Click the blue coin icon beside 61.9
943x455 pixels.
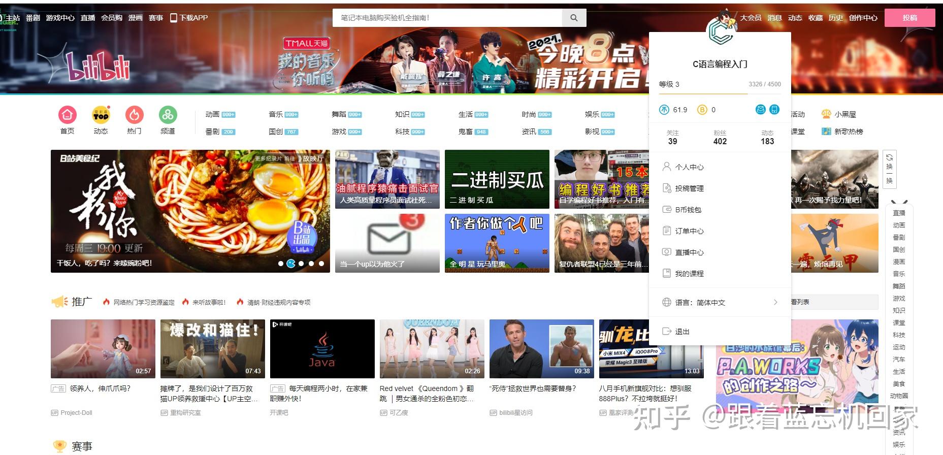(664, 110)
